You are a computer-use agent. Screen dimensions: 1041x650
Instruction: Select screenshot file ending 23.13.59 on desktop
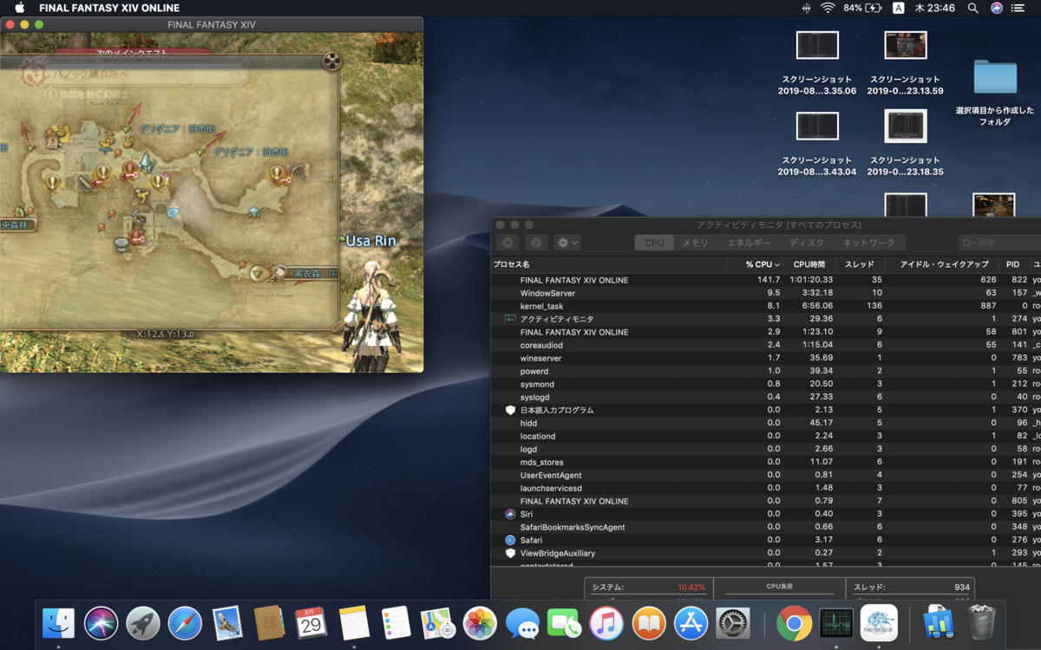pyautogui.click(x=905, y=62)
